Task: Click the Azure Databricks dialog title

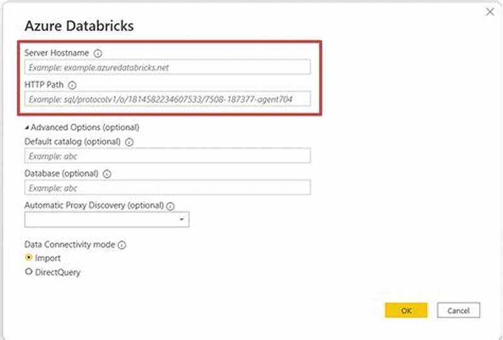Action: coord(79,26)
